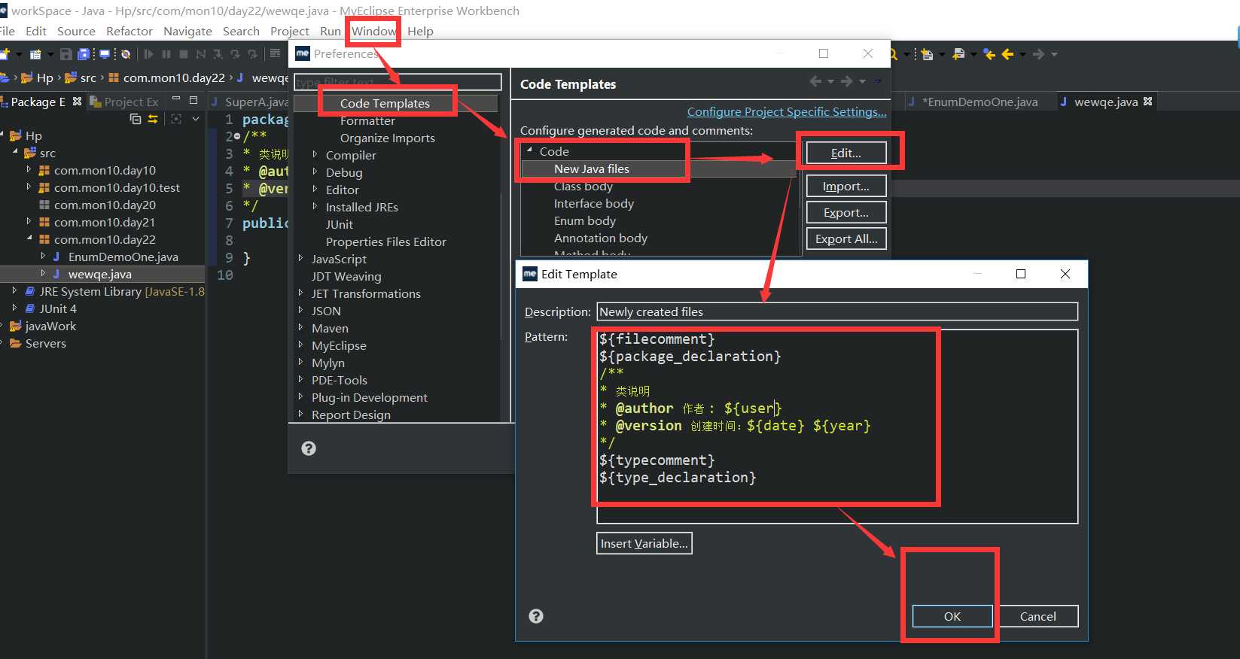Click the Step Into toolbar icon
This screenshot has width=1240, height=659.
click(218, 54)
